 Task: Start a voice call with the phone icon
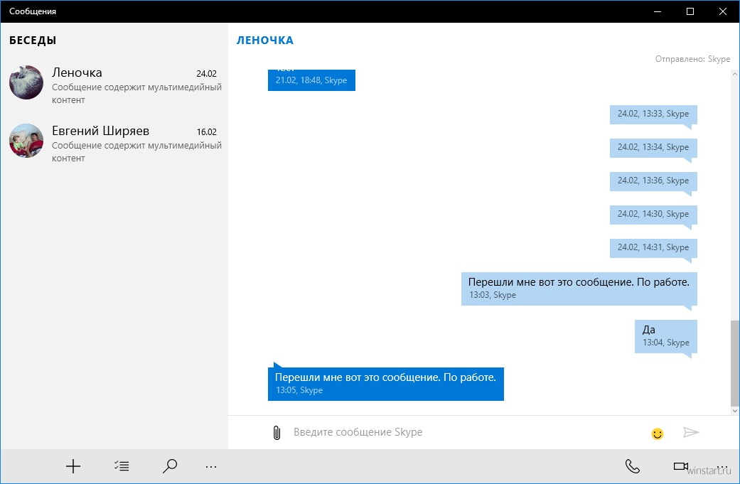coord(632,466)
